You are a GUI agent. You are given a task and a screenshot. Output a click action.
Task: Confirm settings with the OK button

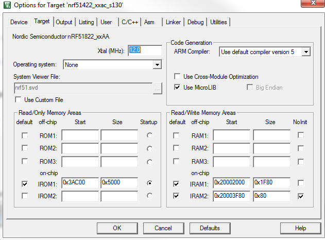(x=117, y=228)
